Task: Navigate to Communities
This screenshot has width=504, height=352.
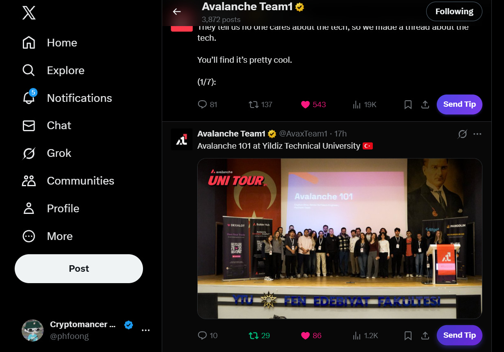Action: pyautogui.click(x=68, y=181)
